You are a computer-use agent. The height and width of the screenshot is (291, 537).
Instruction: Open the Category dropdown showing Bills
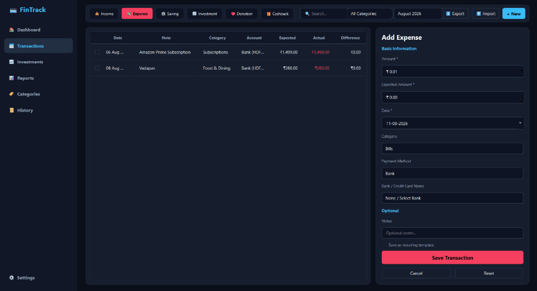point(453,149)
